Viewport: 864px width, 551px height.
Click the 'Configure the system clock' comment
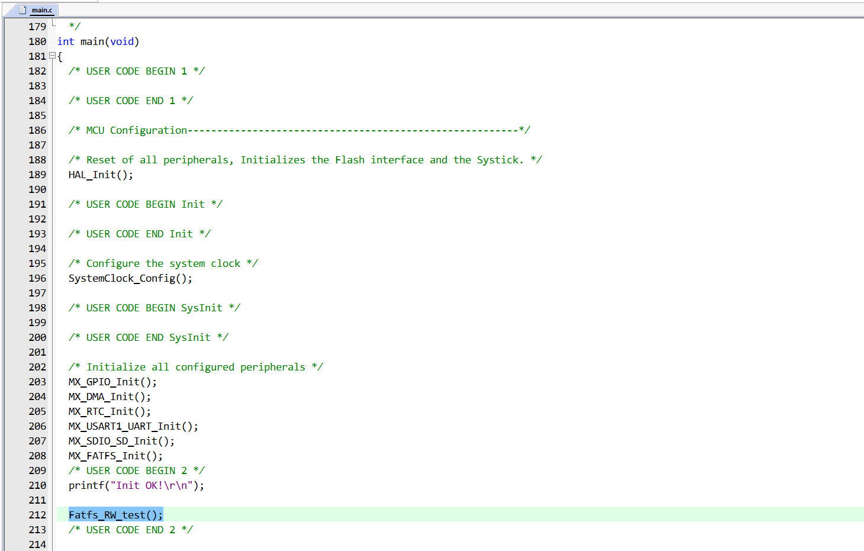click(163, 263)
